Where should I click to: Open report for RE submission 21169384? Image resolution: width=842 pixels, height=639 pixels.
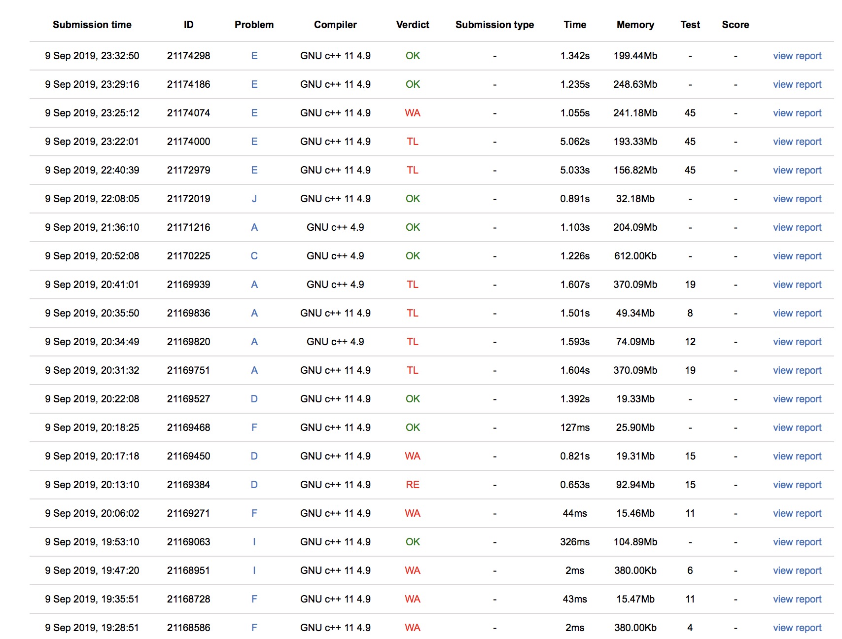[x=797, y=485]
